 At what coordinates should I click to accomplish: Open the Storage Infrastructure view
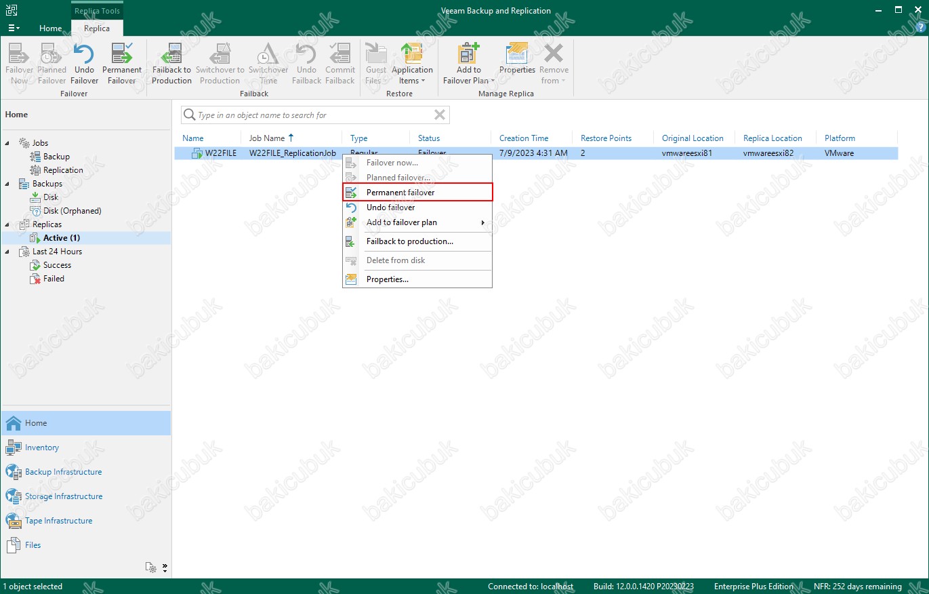[x=85, y=496]
